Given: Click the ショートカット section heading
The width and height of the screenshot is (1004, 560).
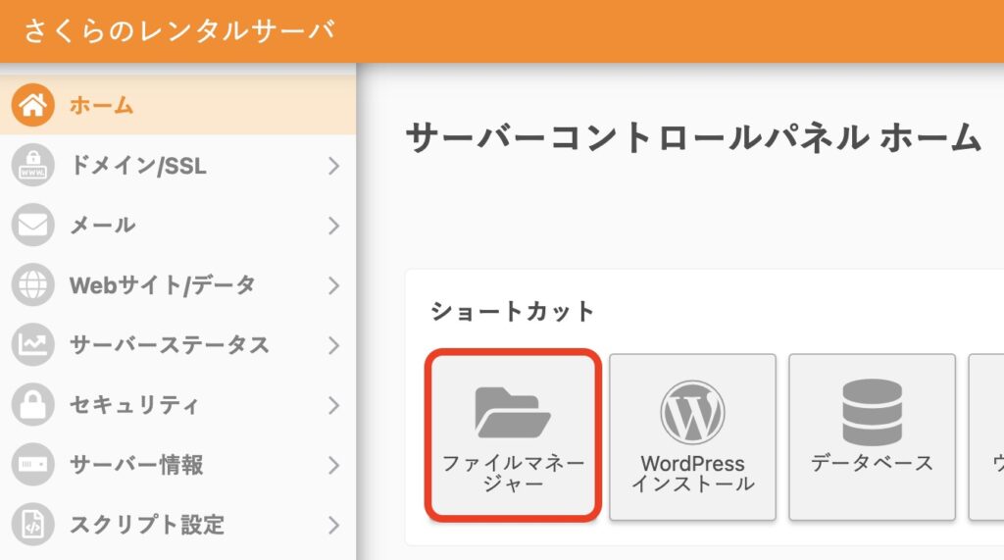Looking at the screenshot, I should 512,312.
